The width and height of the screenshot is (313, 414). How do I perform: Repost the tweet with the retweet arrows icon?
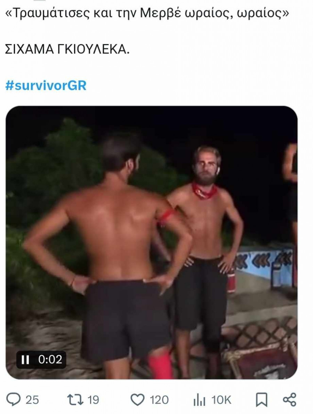pos(75,399)
